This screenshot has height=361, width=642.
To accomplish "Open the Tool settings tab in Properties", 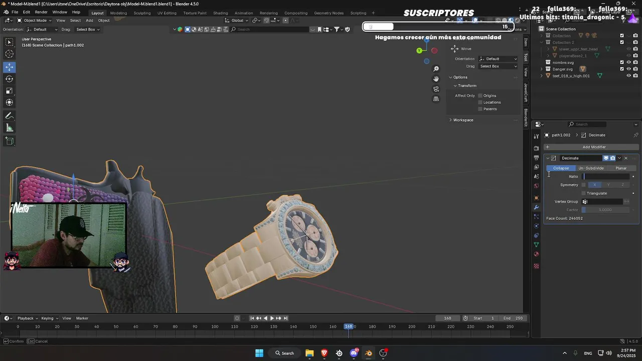I will (x=536, y=136).
